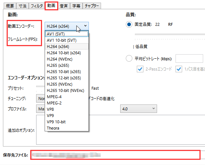
Task: Select H.265 (NVEnc) encoder
Action: 67,84
